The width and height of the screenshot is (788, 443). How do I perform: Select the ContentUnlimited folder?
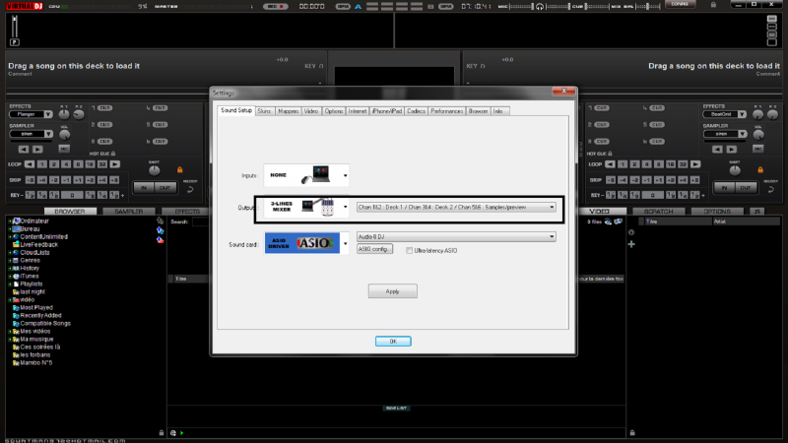[43, 237]
